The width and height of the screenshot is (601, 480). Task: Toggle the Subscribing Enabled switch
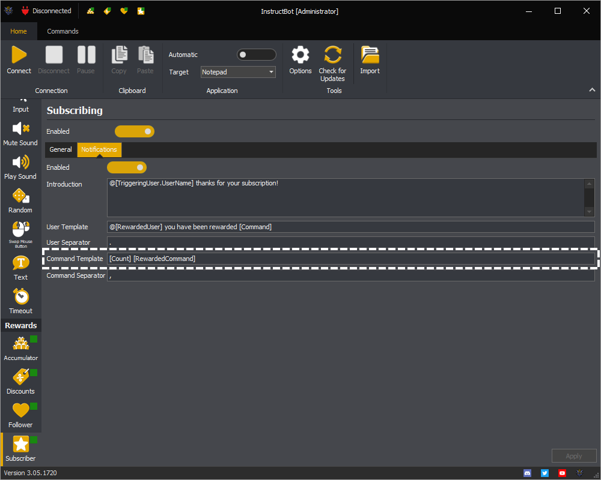click(x=135, y=131)
